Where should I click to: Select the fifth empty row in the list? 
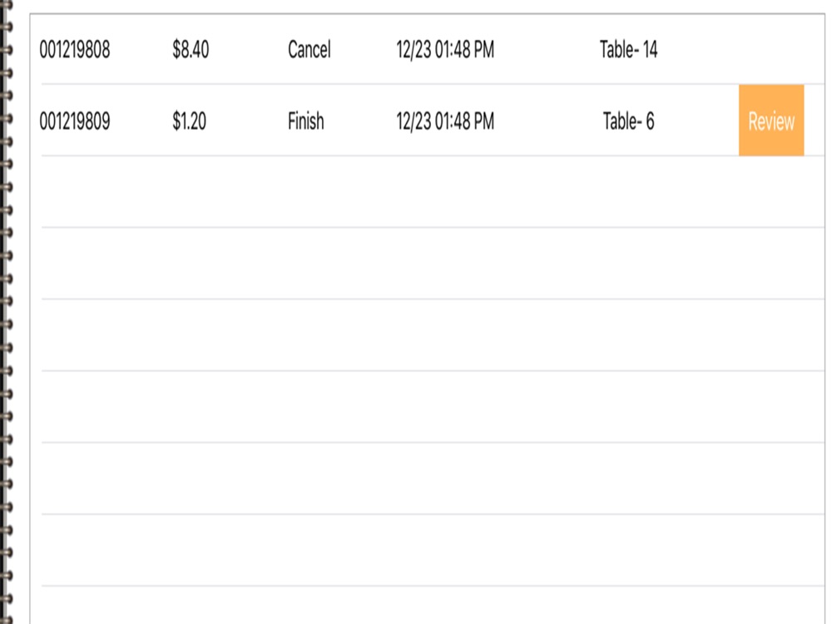(x=433, y=478)
